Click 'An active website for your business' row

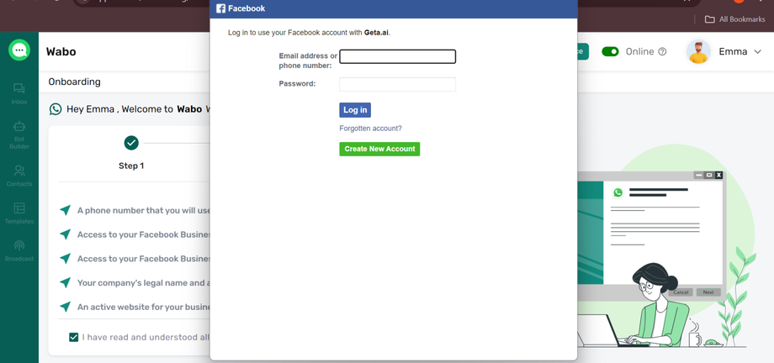pos(135,308)
